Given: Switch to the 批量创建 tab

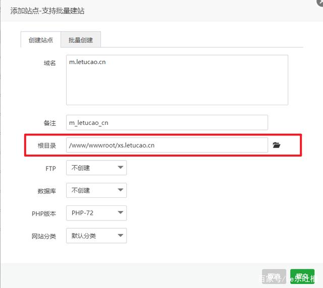Looking at the screenshot, I should coord(81,39).
